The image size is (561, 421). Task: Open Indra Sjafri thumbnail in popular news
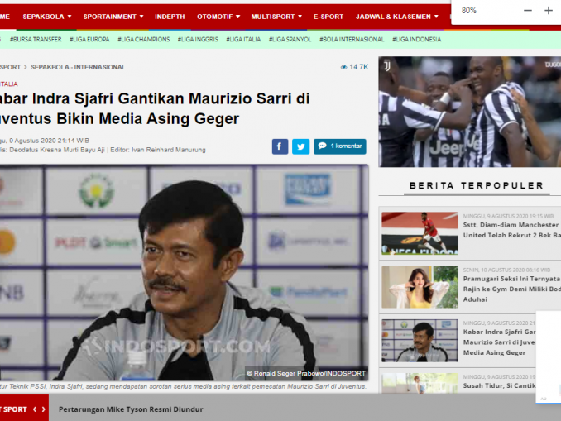(x=420, y=341)
